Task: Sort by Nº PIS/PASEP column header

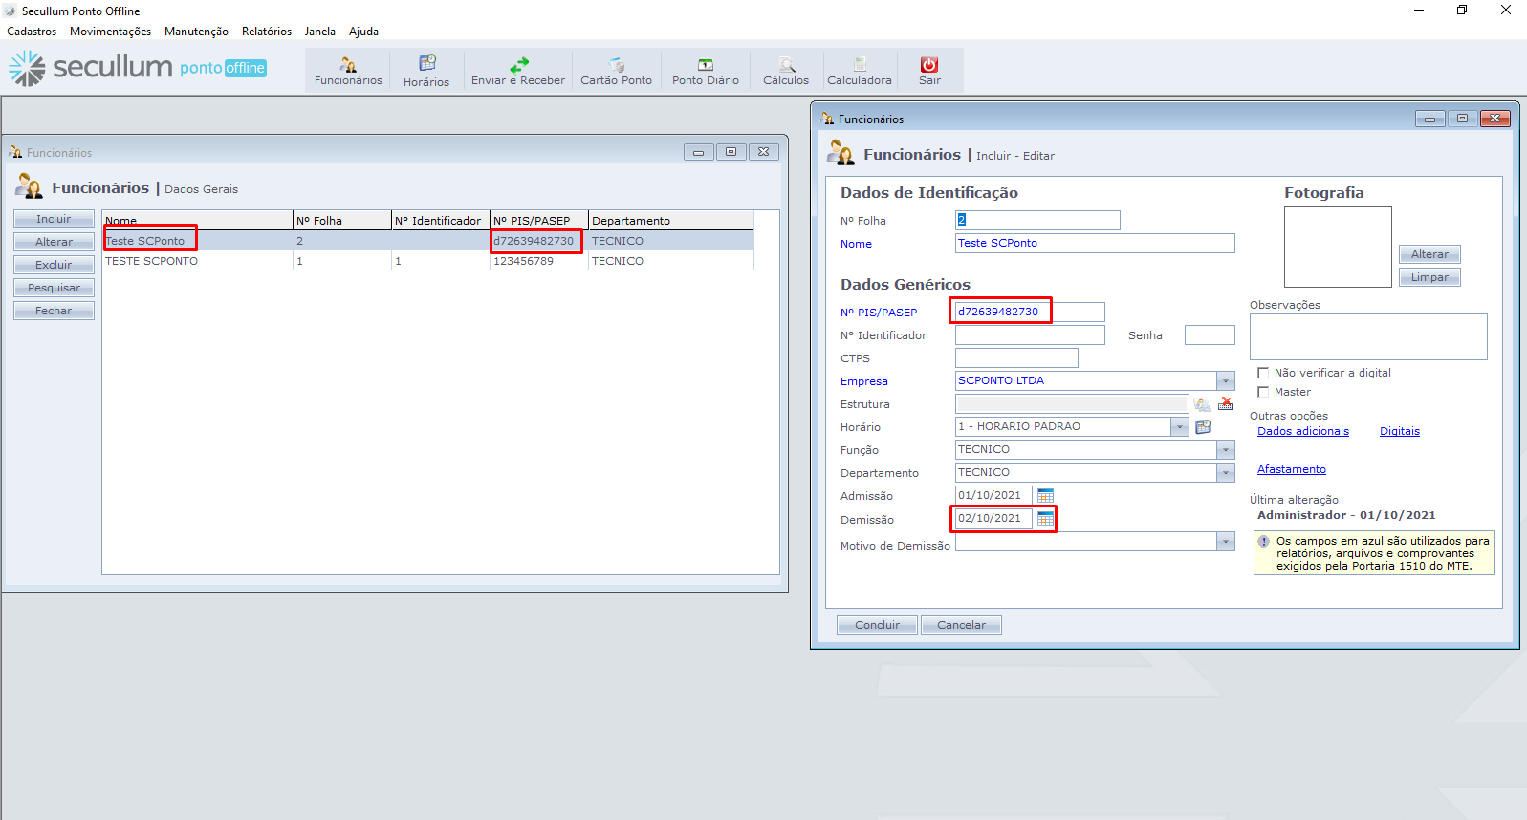Action: click(x=538, y=221)
